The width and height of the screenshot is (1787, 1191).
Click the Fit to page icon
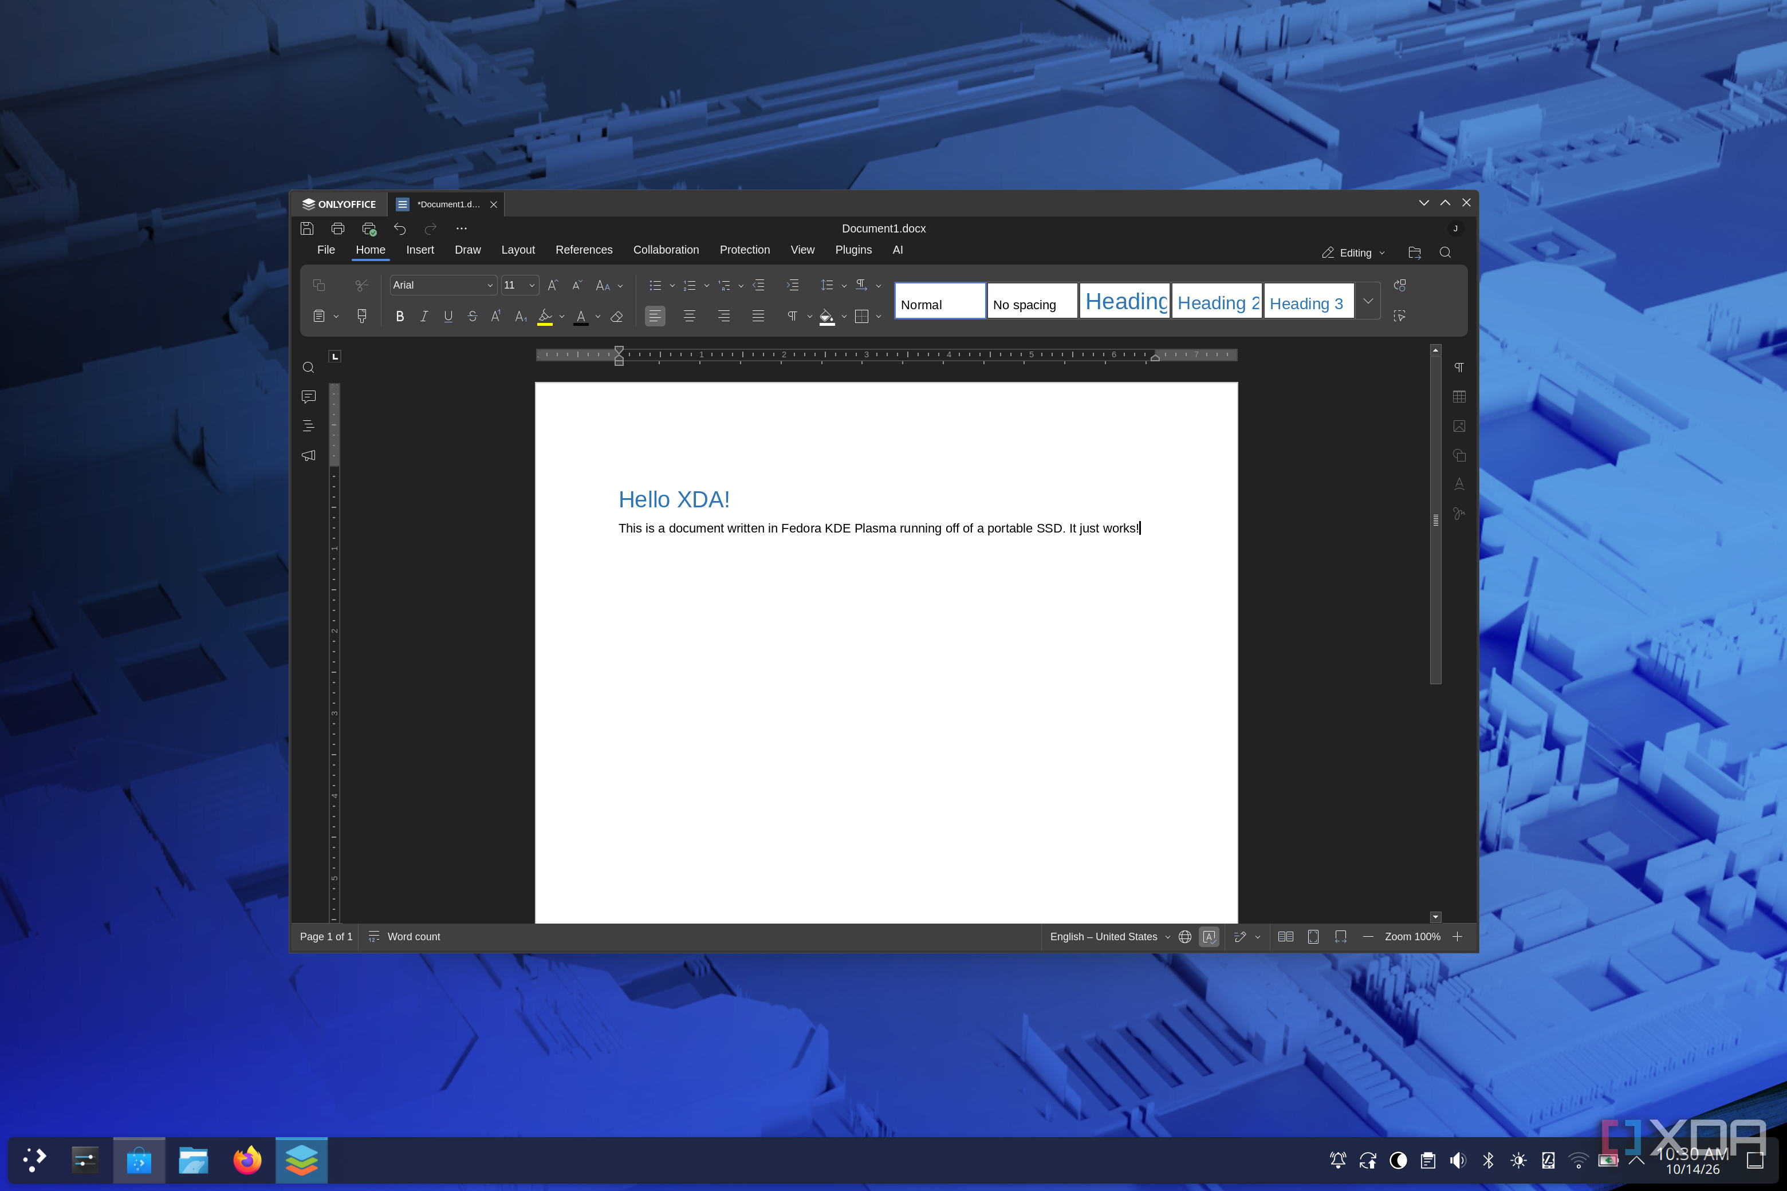(x=1313, y=937)
